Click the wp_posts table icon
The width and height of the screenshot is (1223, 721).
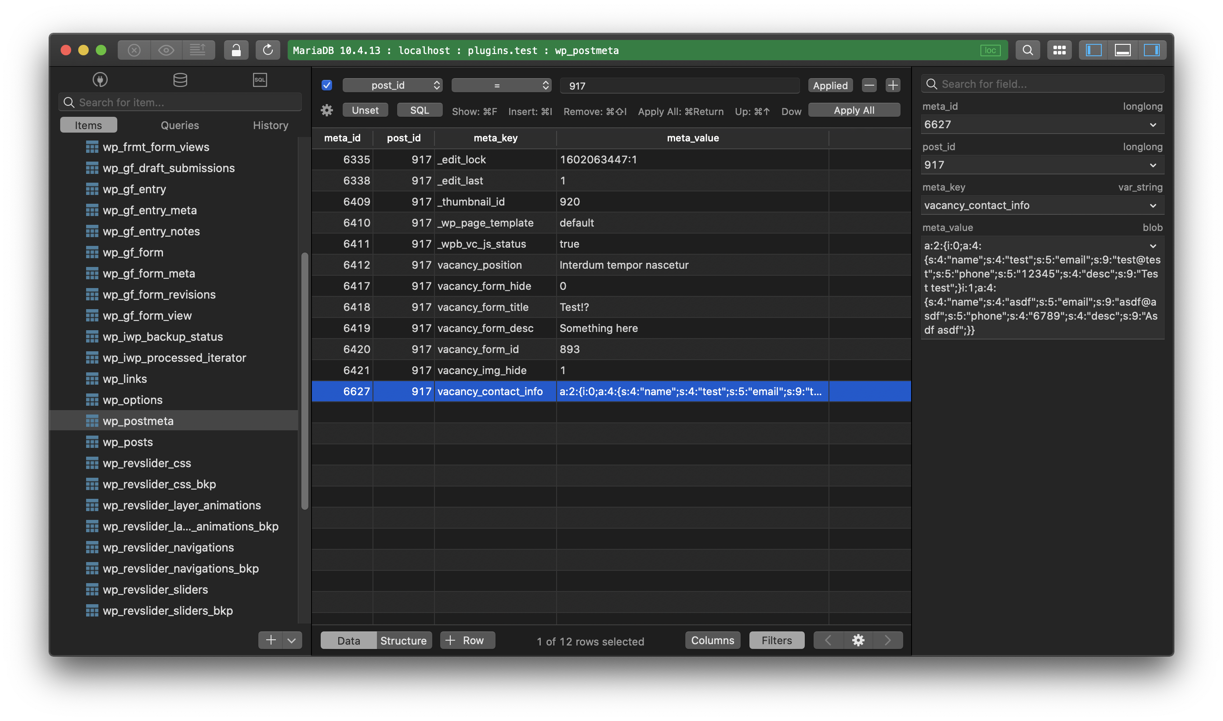click(x=92, y=442)
